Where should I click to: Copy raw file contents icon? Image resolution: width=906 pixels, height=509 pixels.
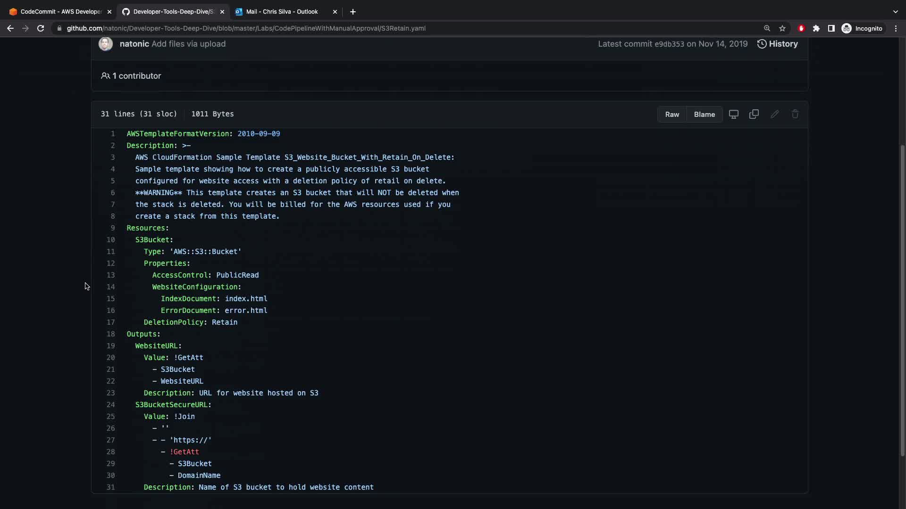pos(754,114)
